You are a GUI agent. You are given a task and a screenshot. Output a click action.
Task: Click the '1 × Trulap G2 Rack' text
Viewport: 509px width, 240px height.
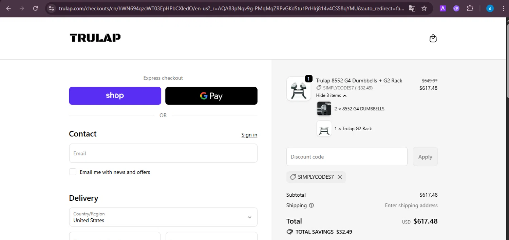pyautogui.click(x=353, y=129)
